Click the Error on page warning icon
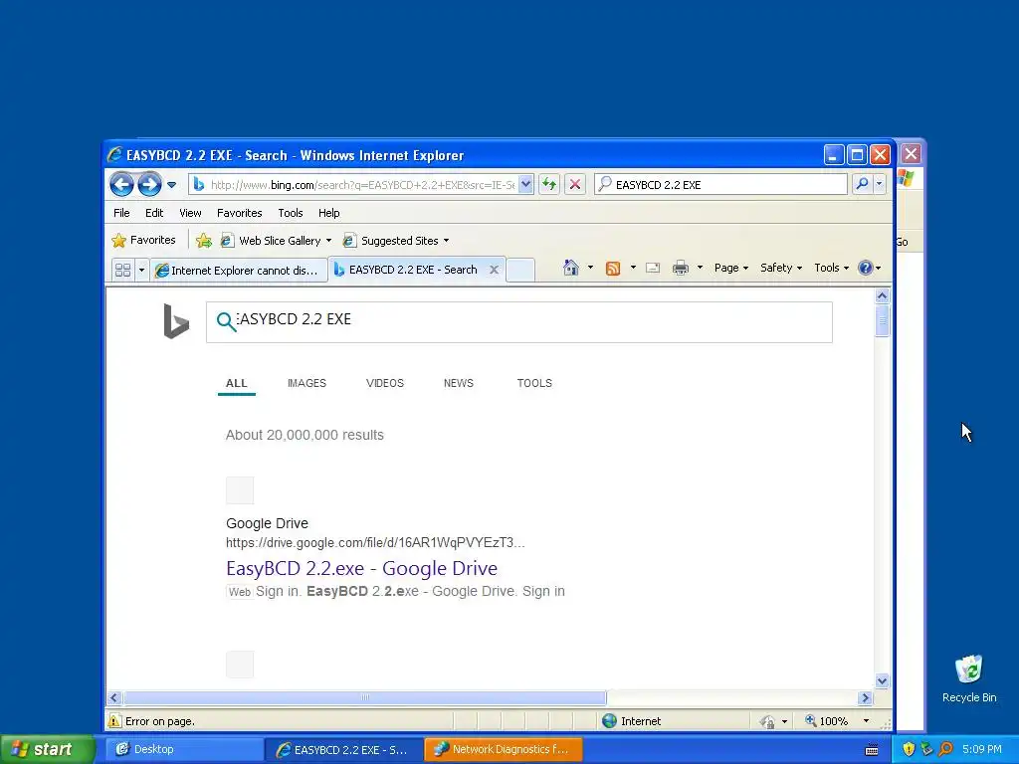Image resolution: width=1019 pixels, height=764 pixels. click(115, 721)
